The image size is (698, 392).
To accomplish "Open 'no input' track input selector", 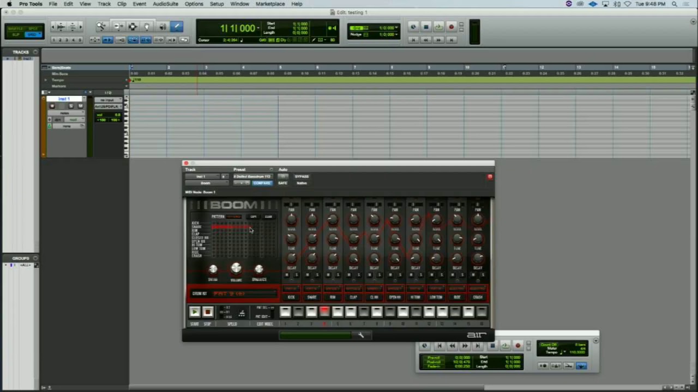I will pos(108,100).
